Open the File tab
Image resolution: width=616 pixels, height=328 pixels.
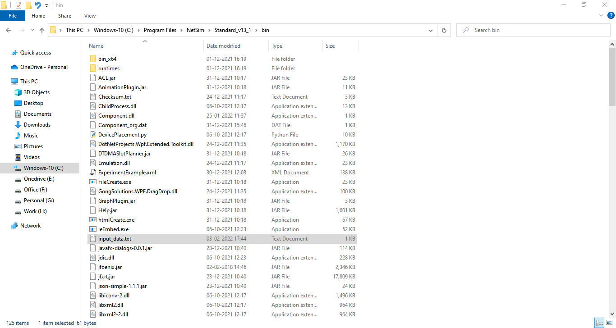click(13, 16)
